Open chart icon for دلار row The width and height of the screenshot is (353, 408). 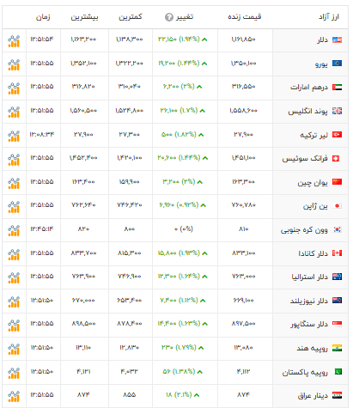coord(14,41)
